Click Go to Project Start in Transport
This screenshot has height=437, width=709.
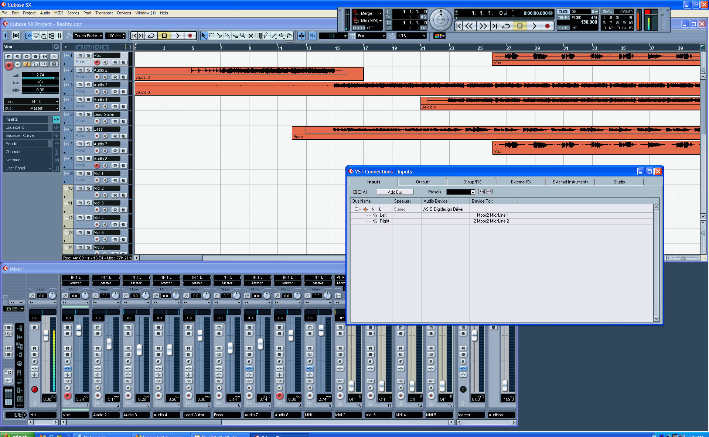click(459, 26)
